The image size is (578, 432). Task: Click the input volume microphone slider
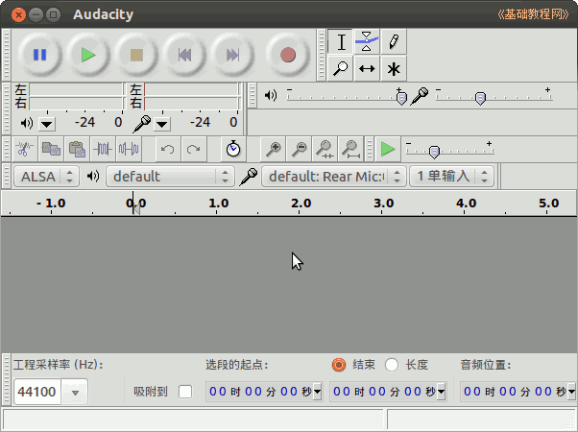pos(480,96)
